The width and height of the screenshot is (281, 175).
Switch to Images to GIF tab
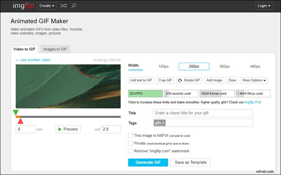[x=55, y=49]
